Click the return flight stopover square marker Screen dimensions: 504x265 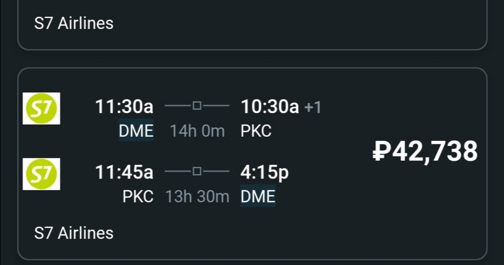(x=197, y=171)
